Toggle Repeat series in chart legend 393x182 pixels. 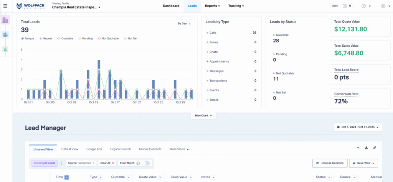[x=46, y=39]
